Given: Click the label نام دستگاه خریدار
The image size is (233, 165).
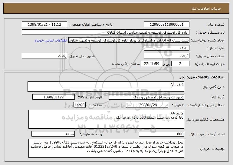Looking at the screenshot, I should click(210, 33).
